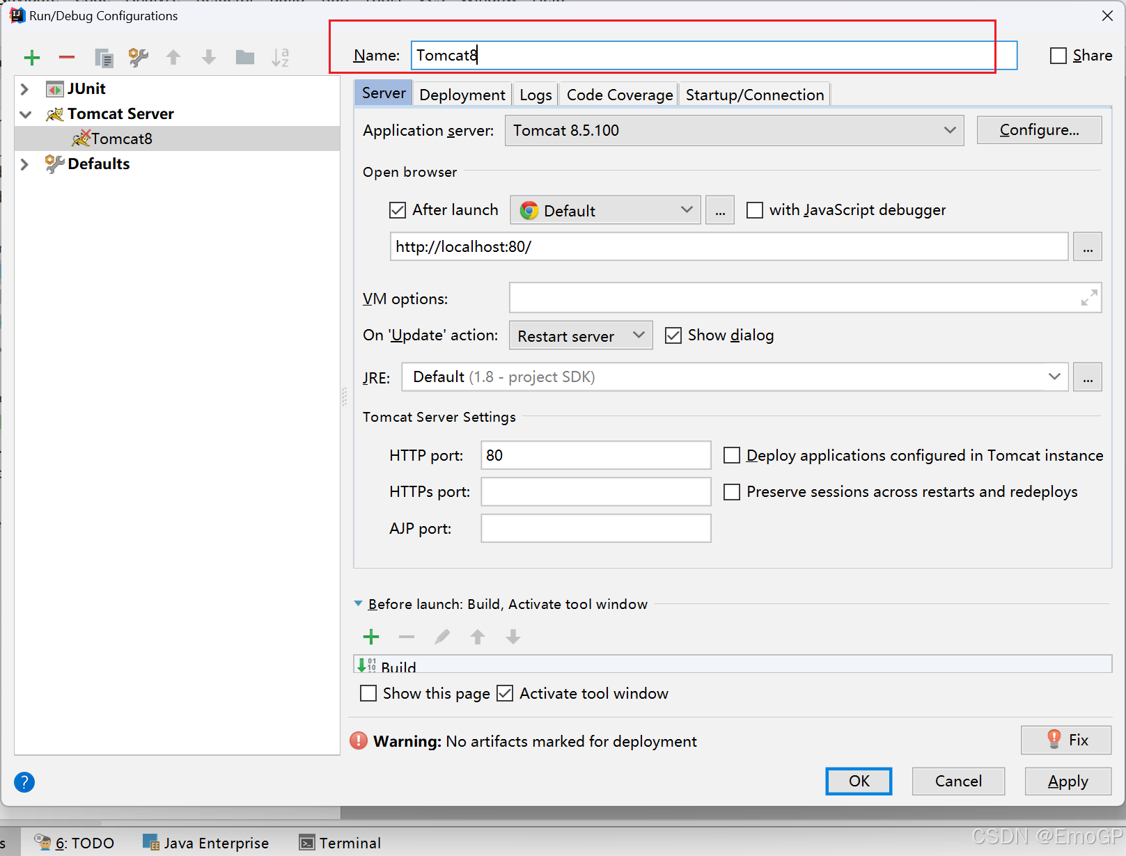Select Tomcat8 configuration in tree

tap(177, 138)
